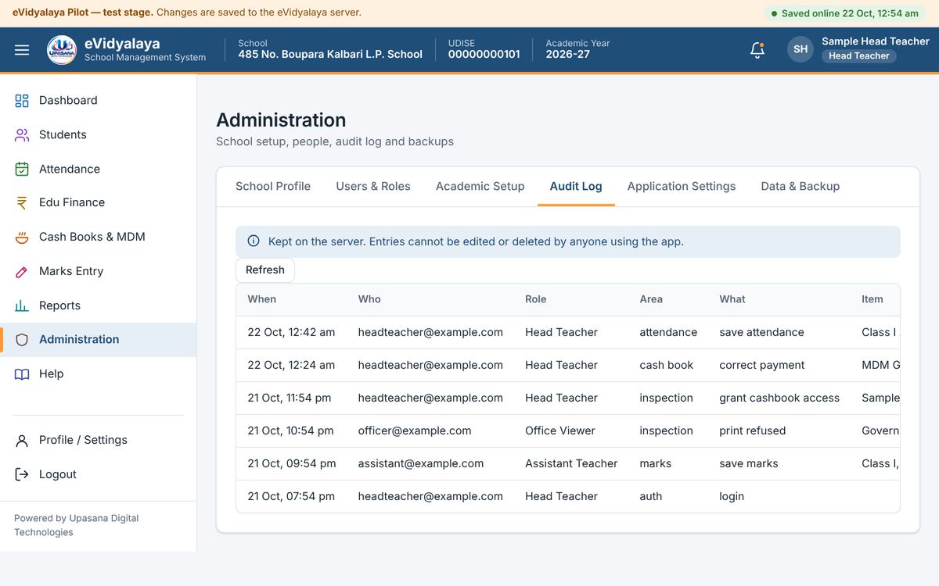The width and height of the screenshot is (939, 586).
Task: Switch to the Academic Setup tab
Action: (x=480, y=186)
